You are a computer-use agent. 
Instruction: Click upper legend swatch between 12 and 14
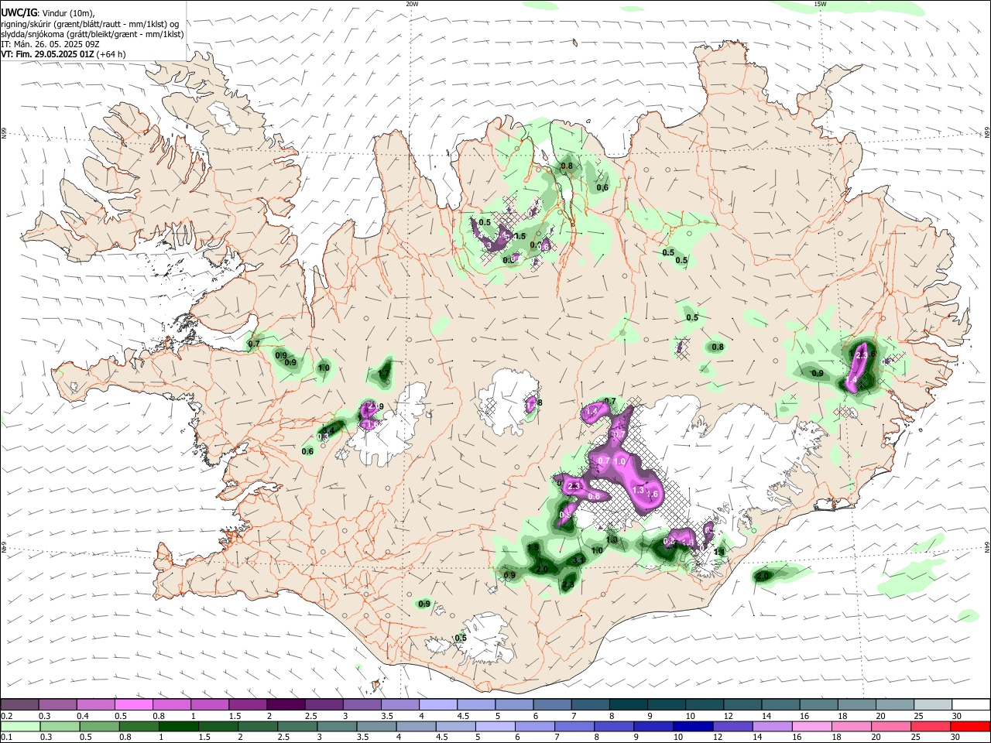coord(742,704)
